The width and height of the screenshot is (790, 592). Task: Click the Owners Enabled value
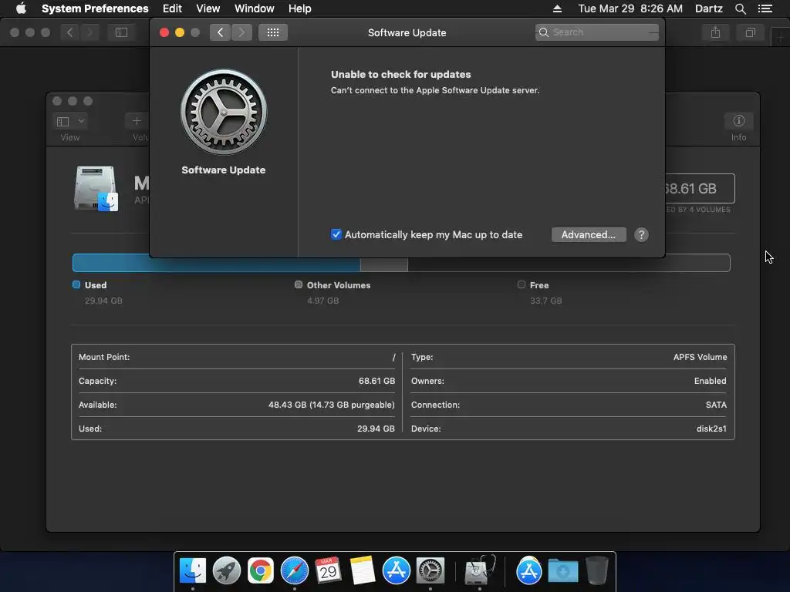(710, 381)
